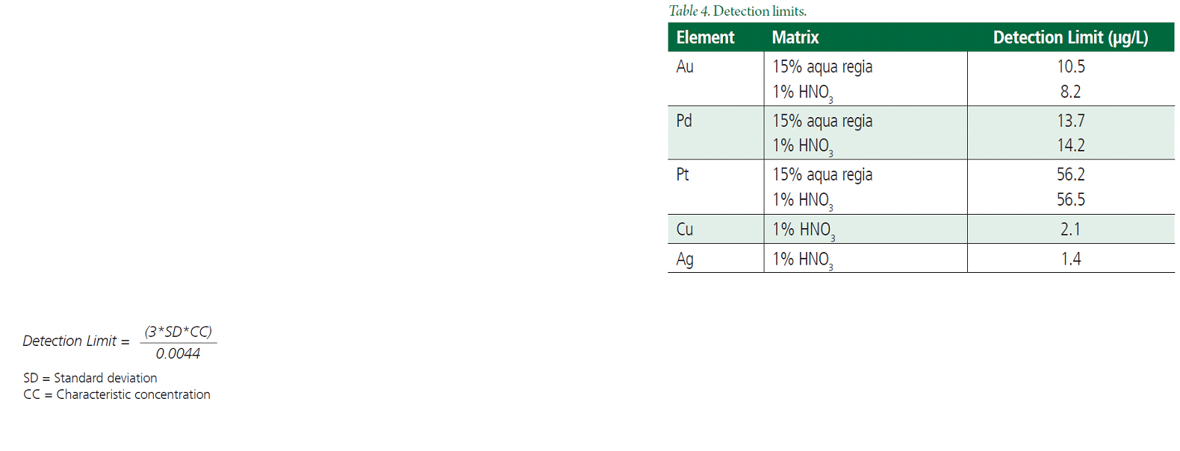Select the 56.5 detection limit value
Screen dimensions: 1180x451
[1070, 200]
